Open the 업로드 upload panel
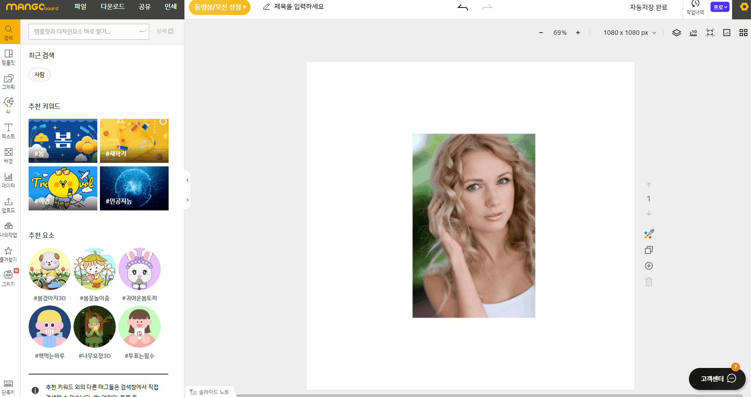This screenshot has width=751, height=397. (x=8, y=205)
